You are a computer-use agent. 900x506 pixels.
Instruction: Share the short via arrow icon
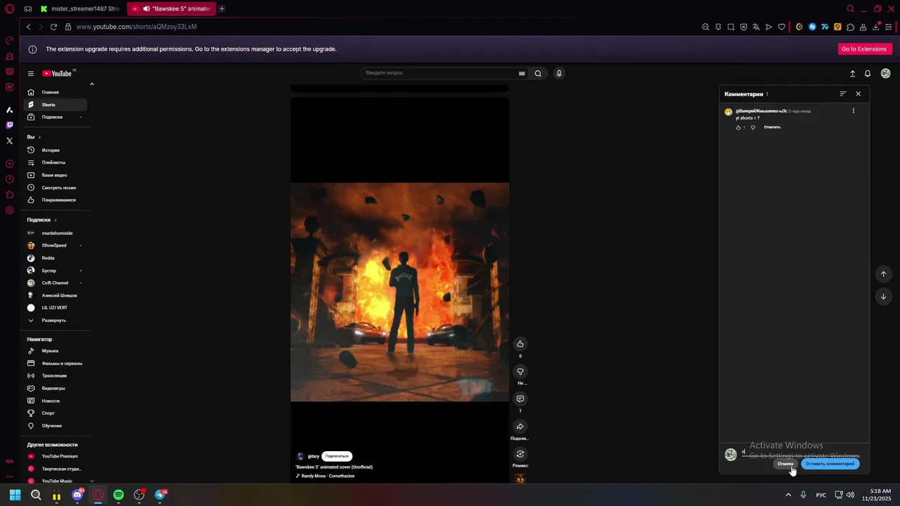520,426
